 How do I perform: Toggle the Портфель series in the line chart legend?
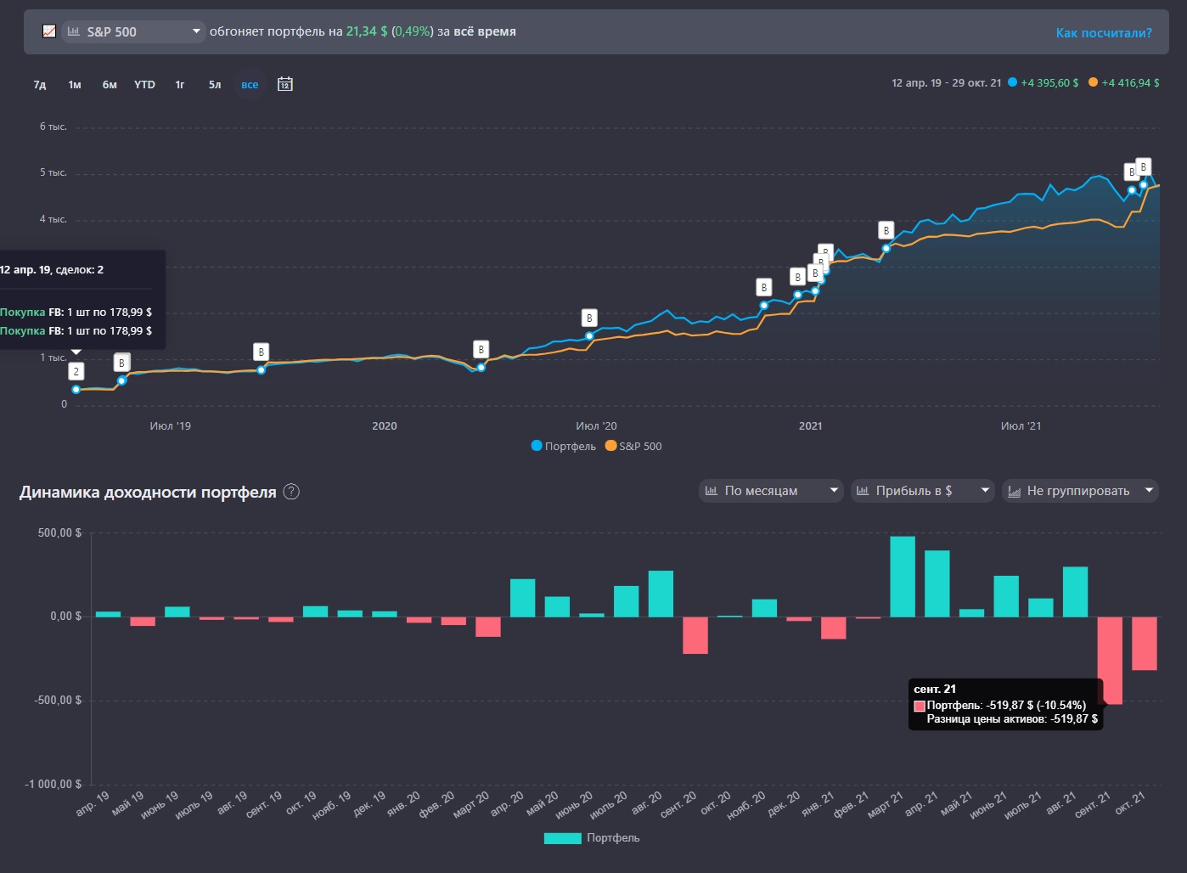click(x=564, y=446)
